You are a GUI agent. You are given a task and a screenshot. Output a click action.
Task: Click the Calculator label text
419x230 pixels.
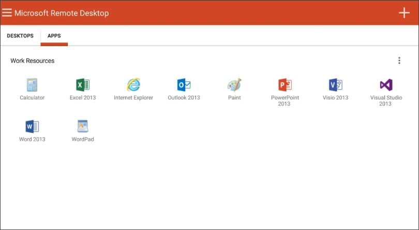pos(32,97)
